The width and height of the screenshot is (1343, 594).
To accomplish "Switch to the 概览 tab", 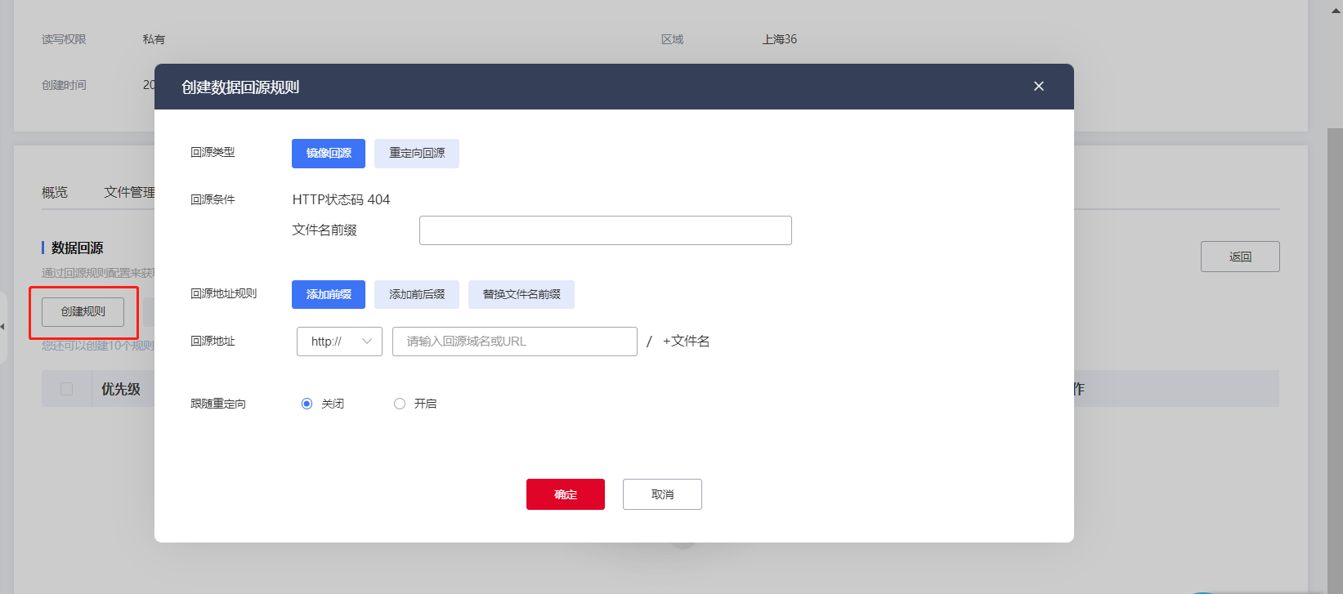I will pyautogui.click(x=55, y=193).
